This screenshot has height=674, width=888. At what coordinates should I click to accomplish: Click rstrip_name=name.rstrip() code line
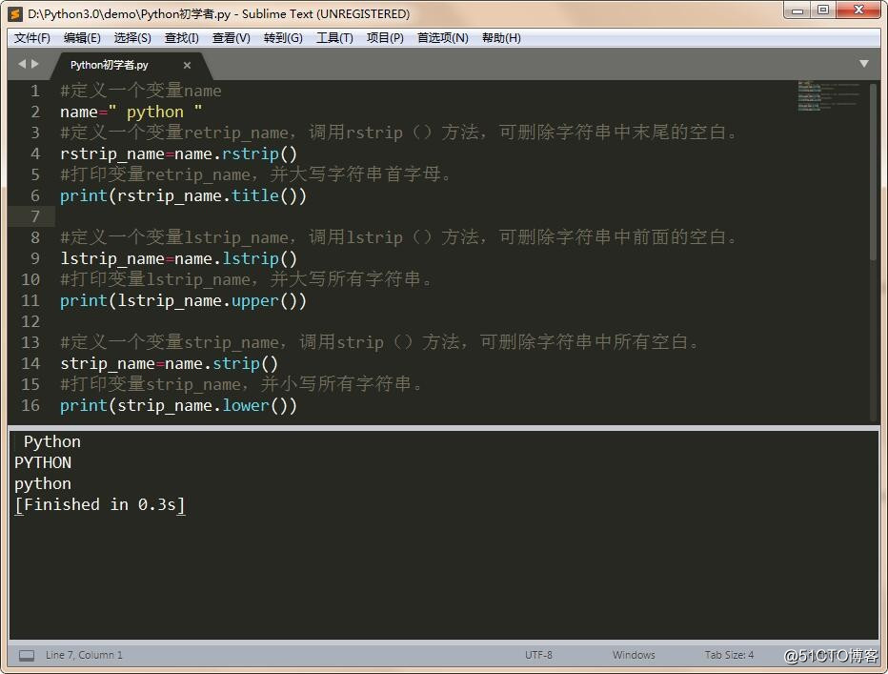tap(178, 153)
